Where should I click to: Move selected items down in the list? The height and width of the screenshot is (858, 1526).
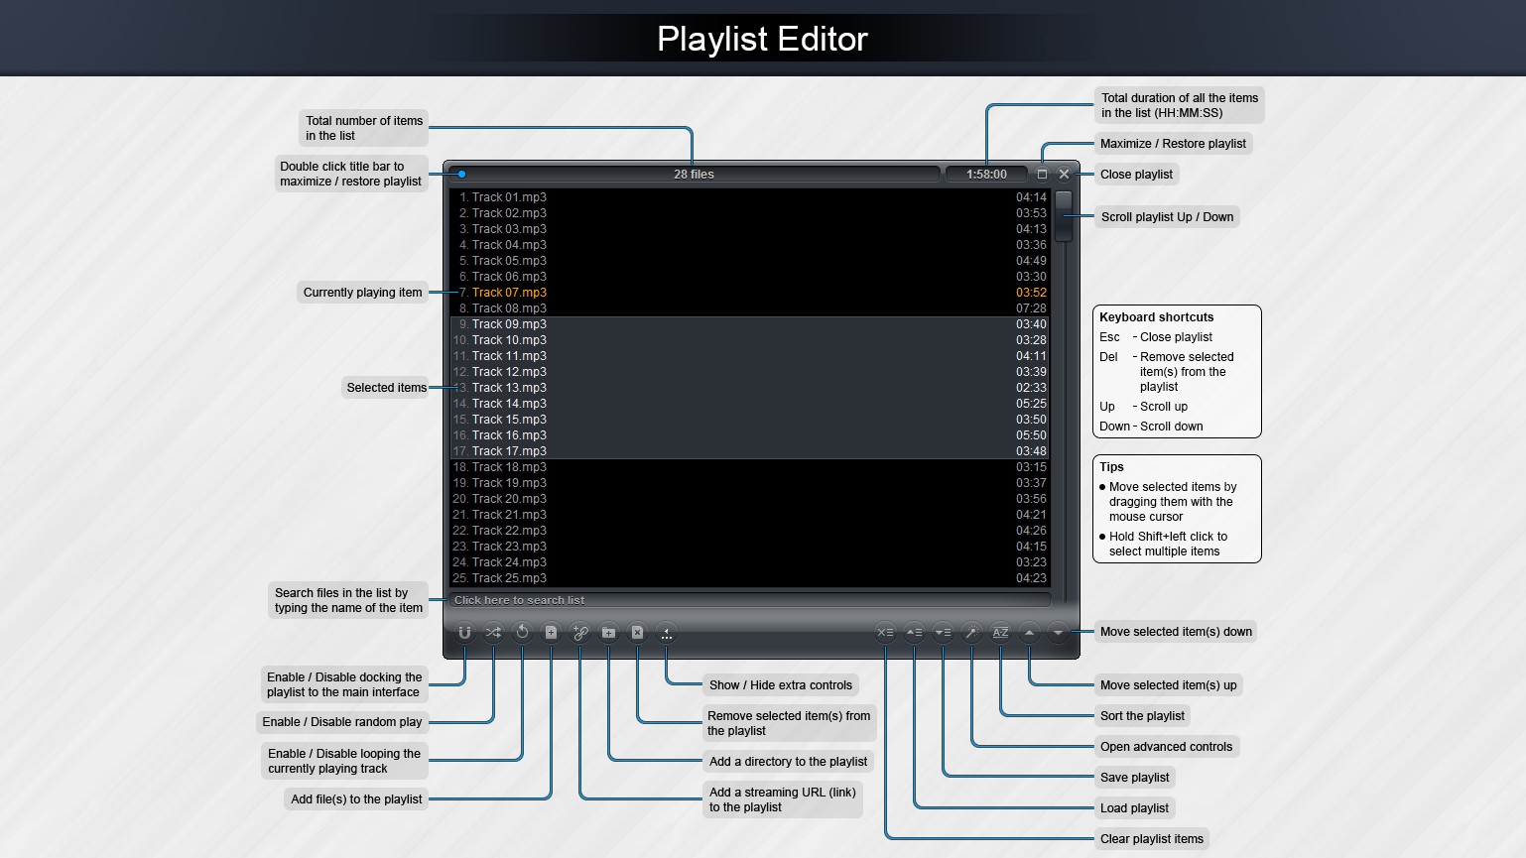[x=1058, y=632]
